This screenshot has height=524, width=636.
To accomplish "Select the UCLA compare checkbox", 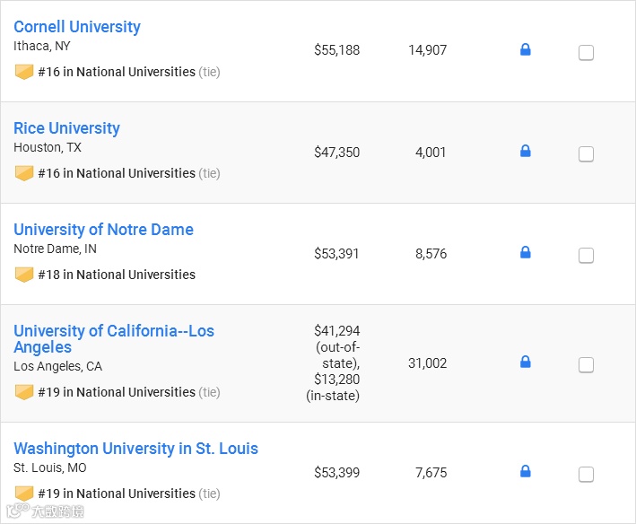I will (586, 365).
